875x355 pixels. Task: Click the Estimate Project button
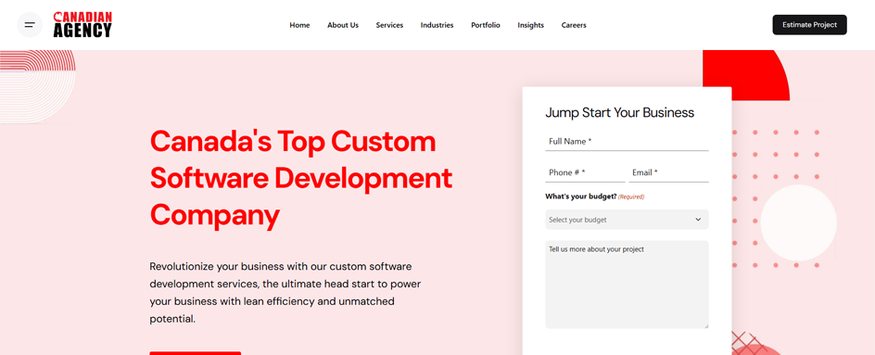coord(809,24)
